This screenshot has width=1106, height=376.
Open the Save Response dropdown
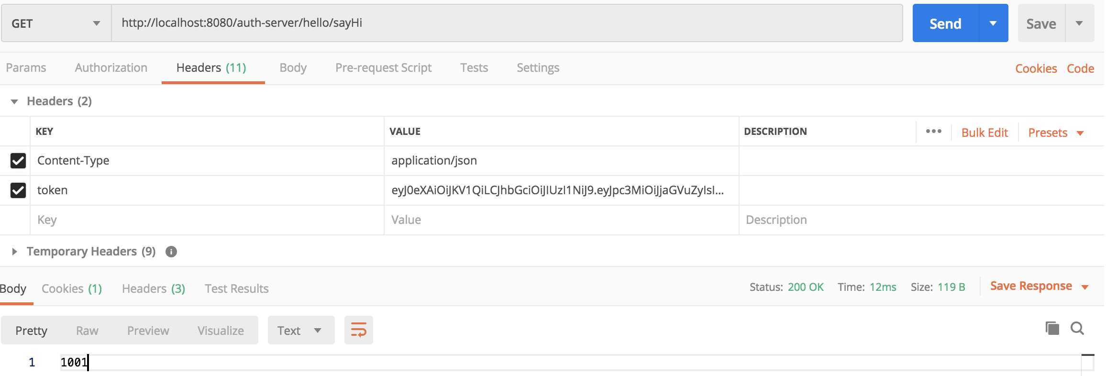click(x=1039, y=286)
